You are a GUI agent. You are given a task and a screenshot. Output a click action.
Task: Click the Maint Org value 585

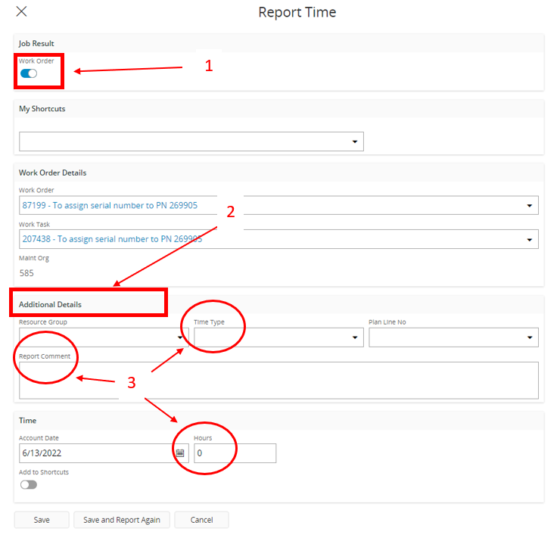click(26, 273)
